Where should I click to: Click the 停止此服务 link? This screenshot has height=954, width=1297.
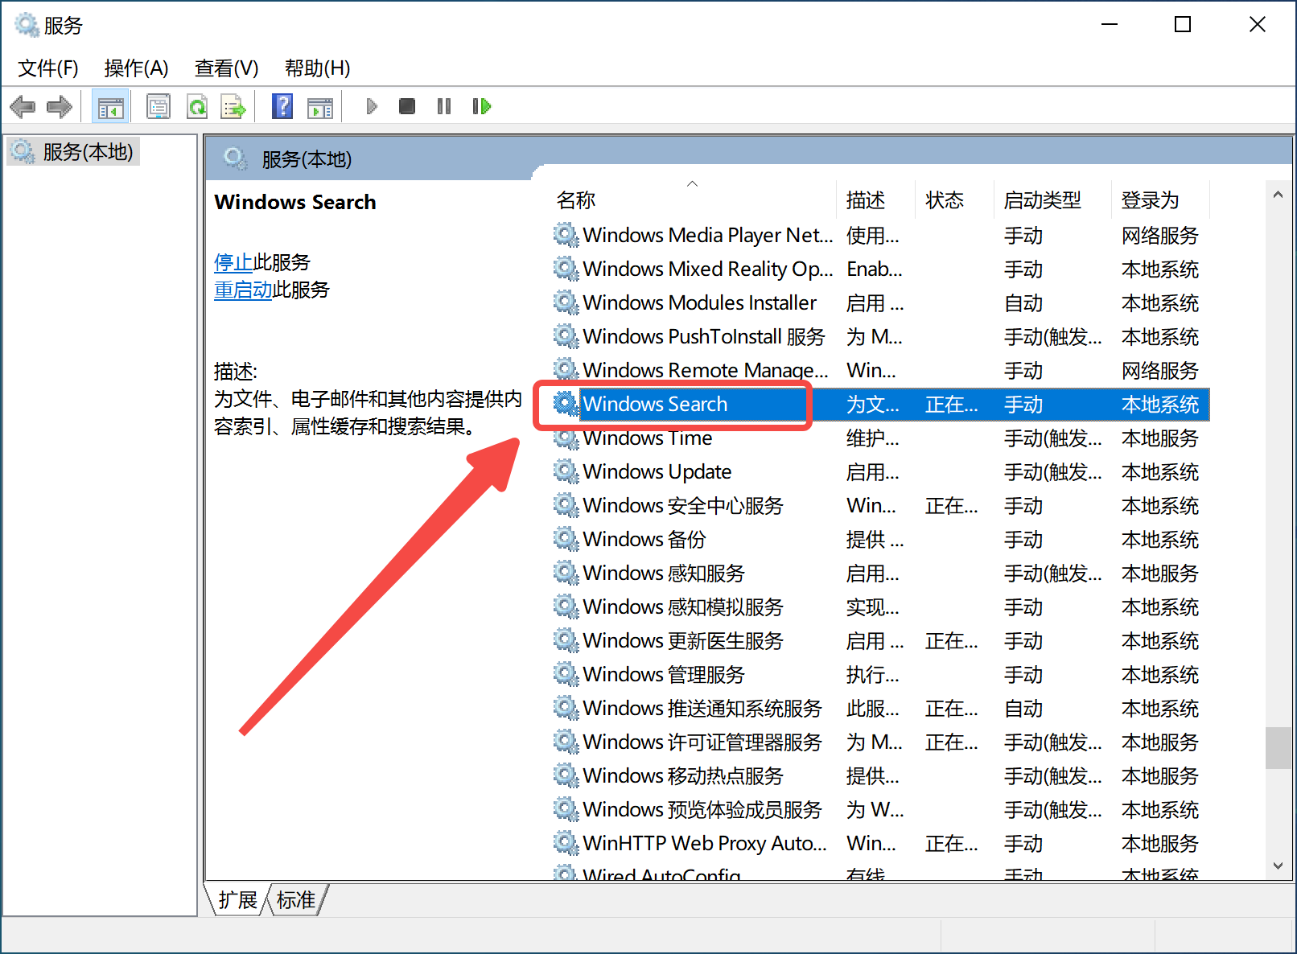(x=233, y=261)
